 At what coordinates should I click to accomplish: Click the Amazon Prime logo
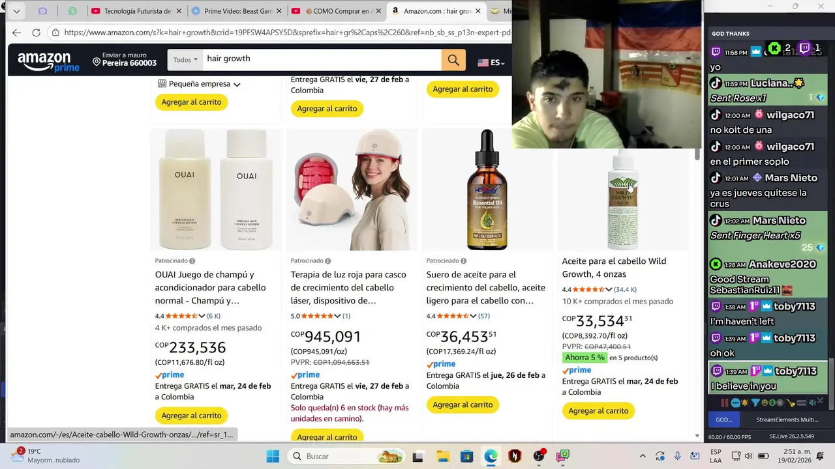click(x=48, y=61)
